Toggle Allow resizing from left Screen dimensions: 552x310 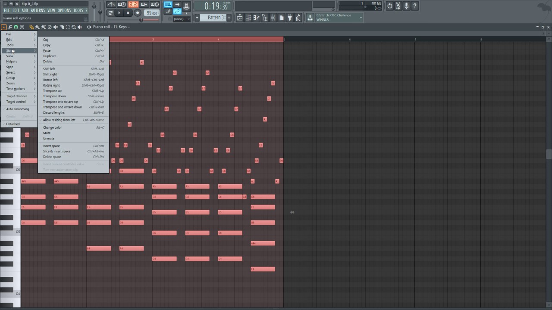tap(73, 120)
